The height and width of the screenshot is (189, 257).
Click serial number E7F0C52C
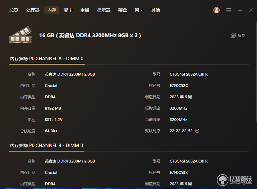(179, 86)
